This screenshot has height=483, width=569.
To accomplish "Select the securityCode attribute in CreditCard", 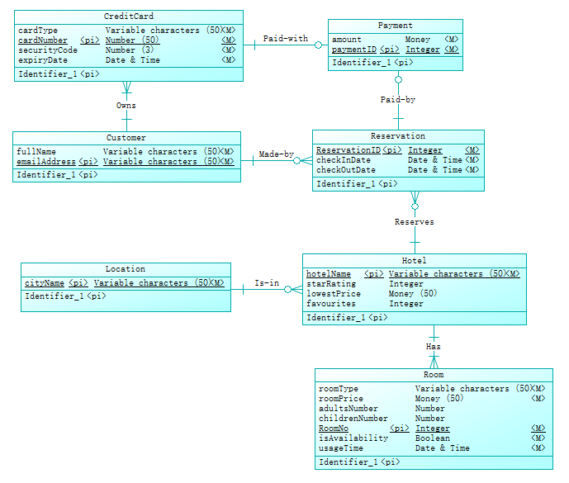I will point(48,50).
